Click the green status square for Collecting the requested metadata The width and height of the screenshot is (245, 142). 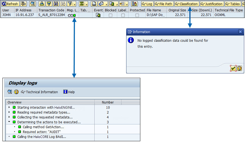14,117
